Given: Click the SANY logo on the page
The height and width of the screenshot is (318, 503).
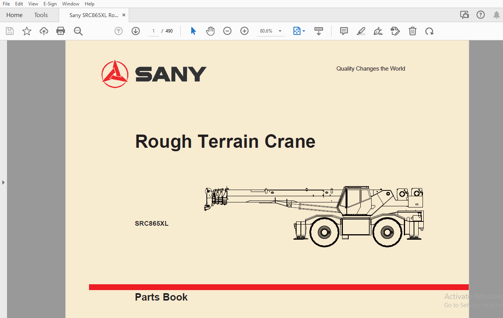Looking at the screenshot, I should [x=154, y=74].
